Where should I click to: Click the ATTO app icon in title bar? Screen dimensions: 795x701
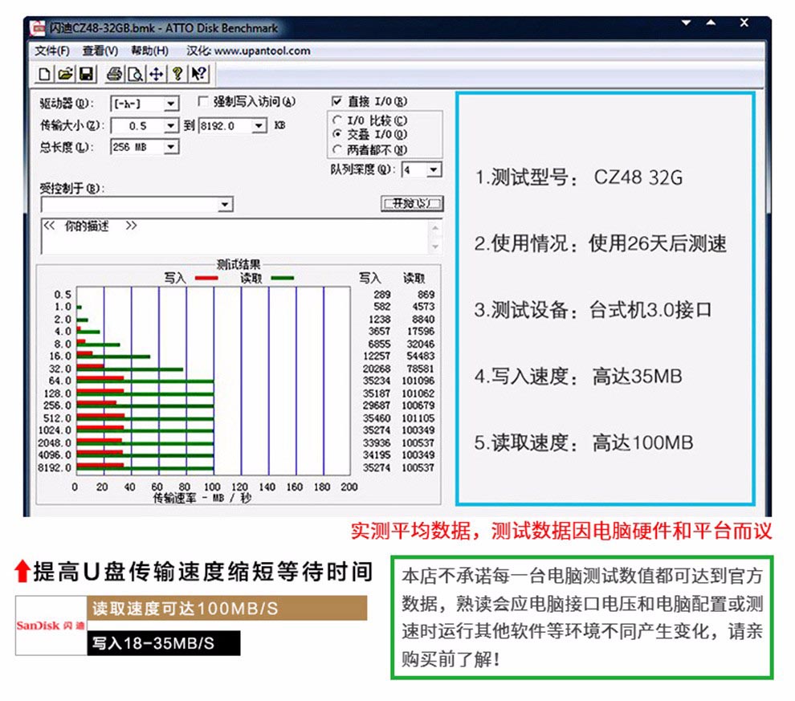38,28
